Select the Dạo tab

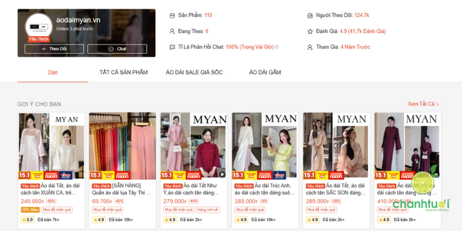53,72
